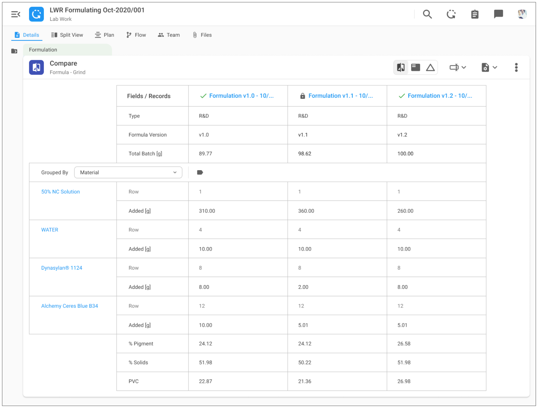This screenshot has width=538, height=408.
Task: Open the Plan tab
Action: (104, 35)
